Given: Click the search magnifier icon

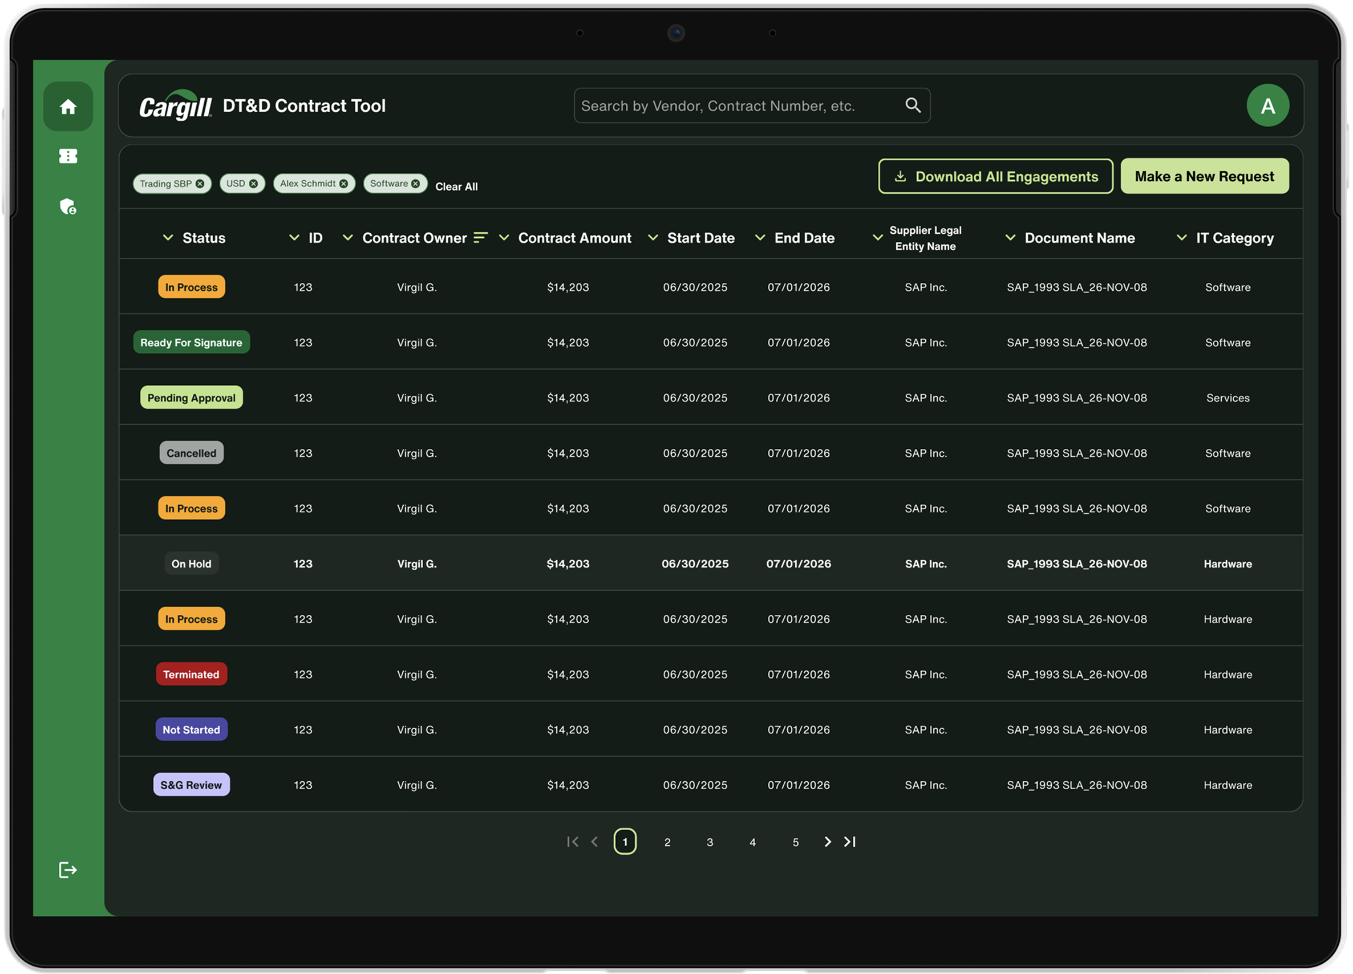Looking at the screenshot, I should (x=913, y=105).
